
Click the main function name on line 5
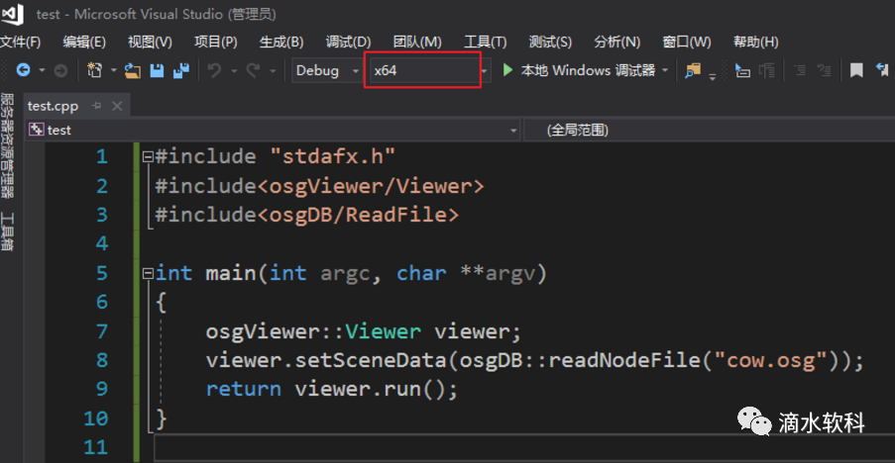231,274
